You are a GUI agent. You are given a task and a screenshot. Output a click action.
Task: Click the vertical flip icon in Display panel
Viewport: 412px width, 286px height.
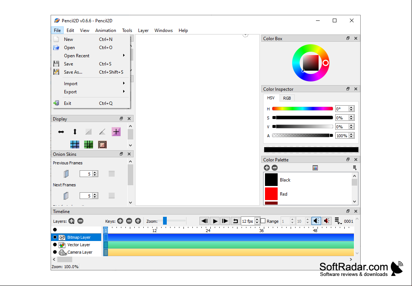pyautogui.click(x=75, y=132)
